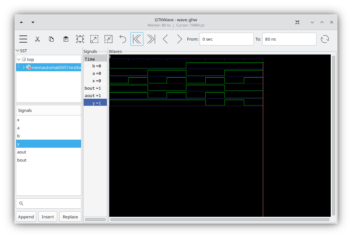Open the hamburger menu
This screenshot has width=352, height=238.
23,39
